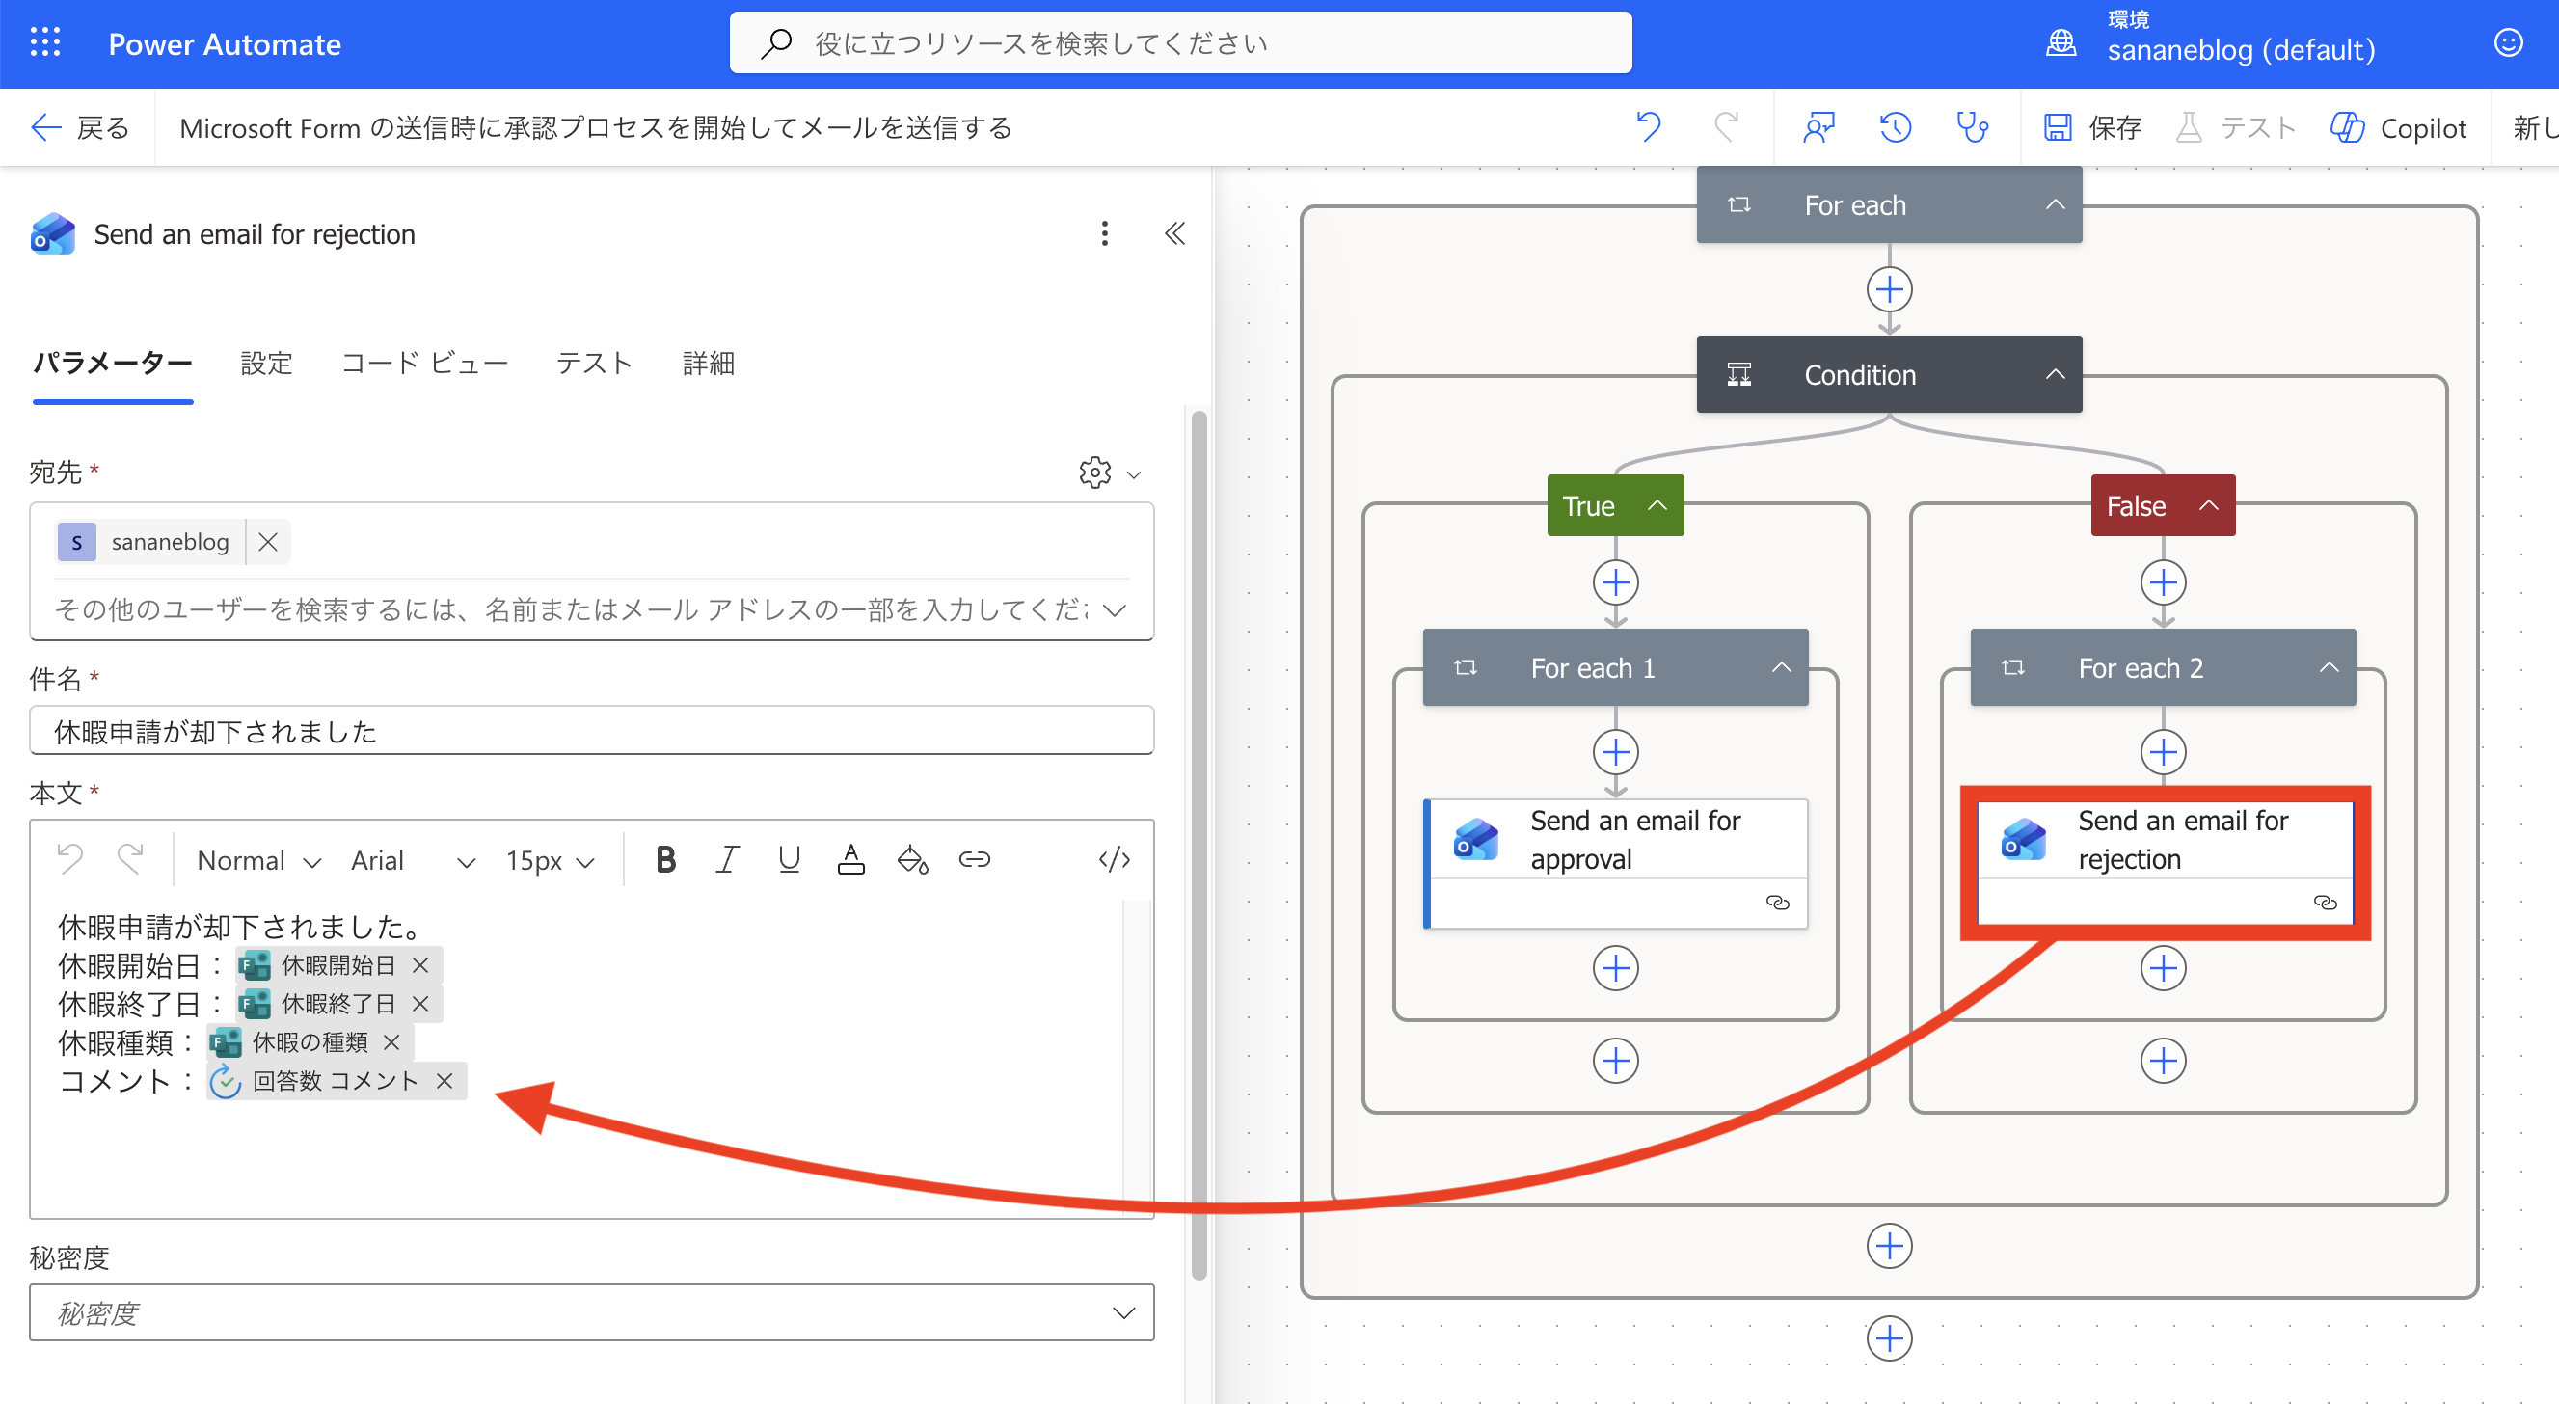
Task: Go back with the 戻る button
Action: tap(79, 127)
